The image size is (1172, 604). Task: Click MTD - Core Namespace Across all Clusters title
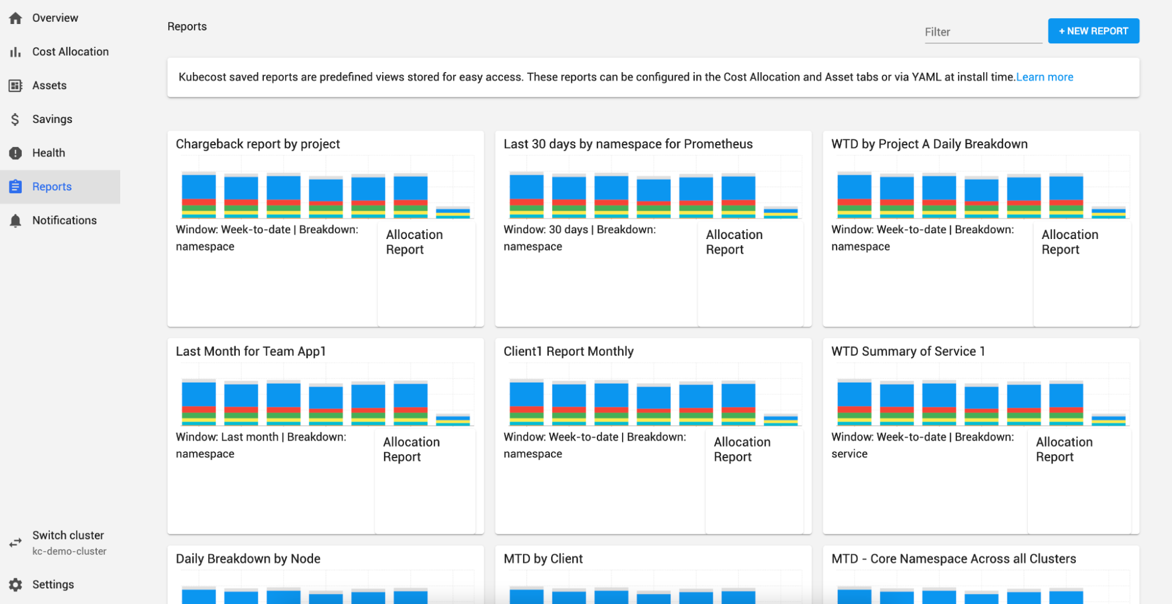pos(954,559)
